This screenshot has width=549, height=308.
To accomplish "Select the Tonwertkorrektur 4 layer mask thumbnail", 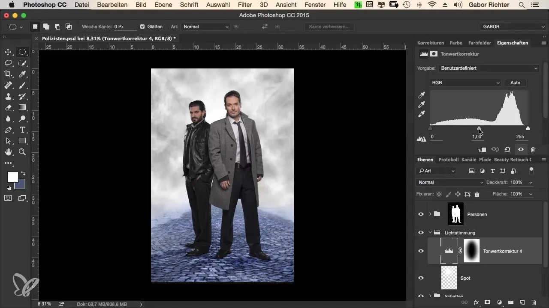I will (x=471, y=251).
